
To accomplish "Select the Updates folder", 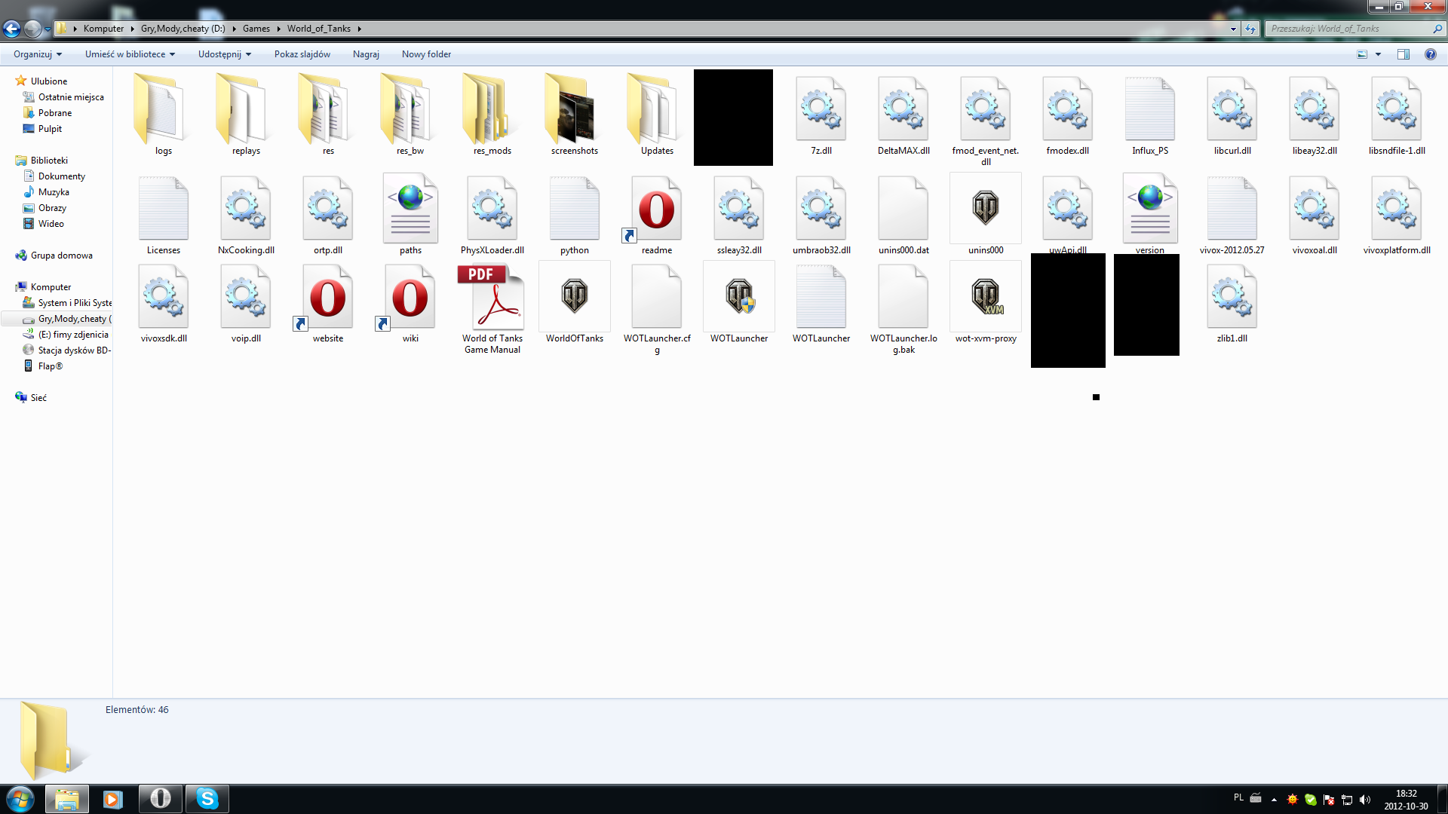I will click(657, 113).
